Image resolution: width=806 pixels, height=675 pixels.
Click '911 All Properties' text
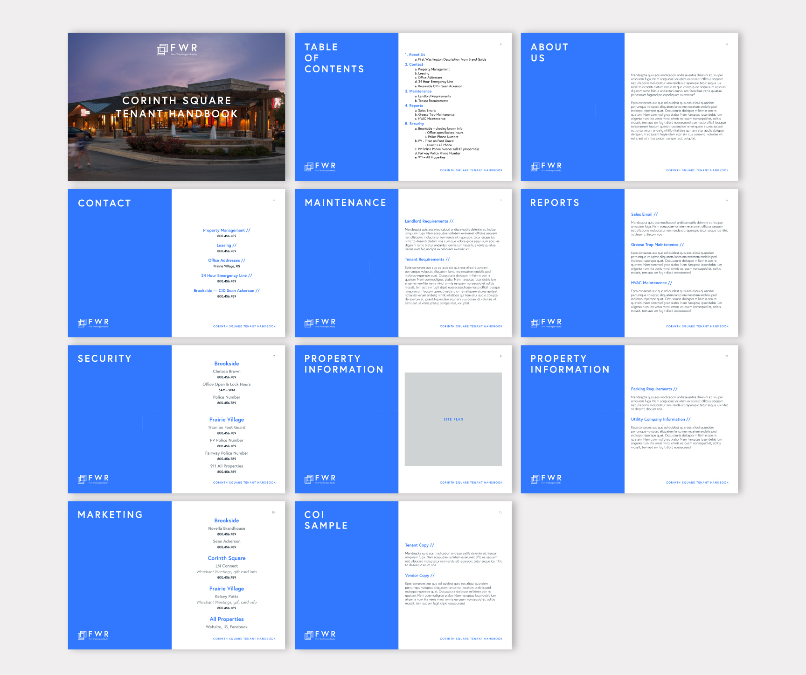pos(227,466)
